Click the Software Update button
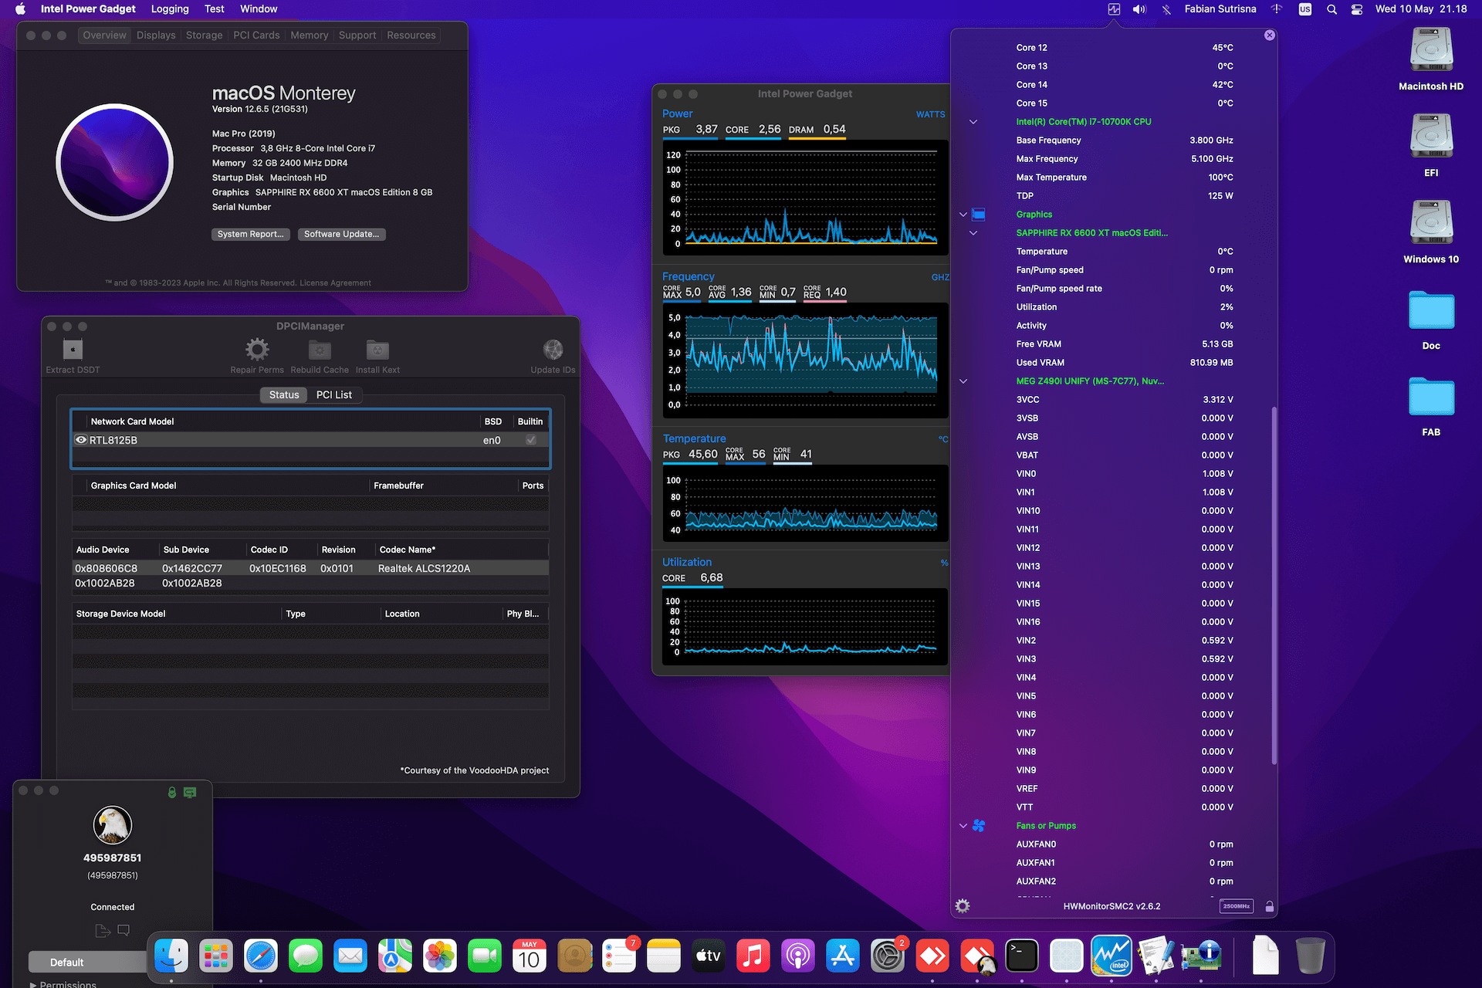 point(342,234)
